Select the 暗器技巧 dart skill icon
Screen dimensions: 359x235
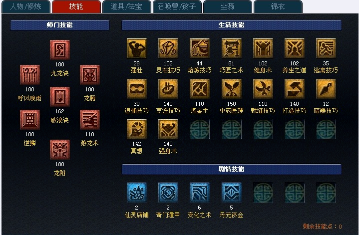[x=326, y=89]
